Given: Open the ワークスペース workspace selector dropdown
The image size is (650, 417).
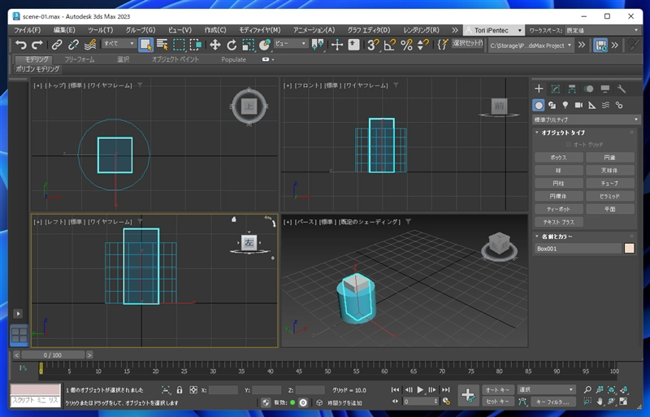Looking at the screenshot, I should click(603, 30).
